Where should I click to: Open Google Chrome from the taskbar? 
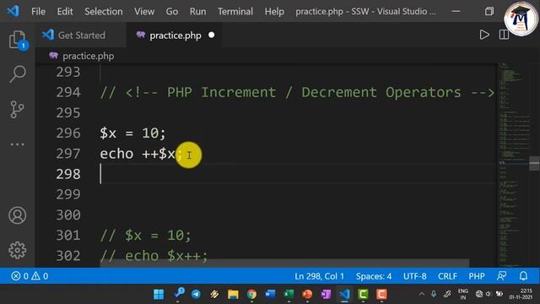[x=251, y=295]
